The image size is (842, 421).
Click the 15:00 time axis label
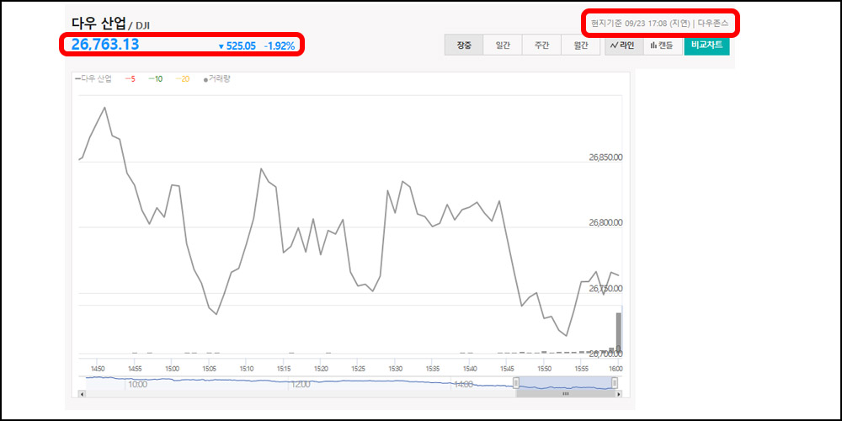point(173,369)
